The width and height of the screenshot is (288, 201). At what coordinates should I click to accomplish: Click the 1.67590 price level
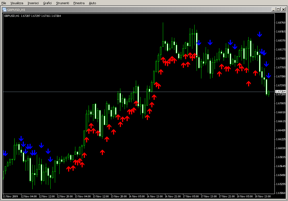[x=281, y=77]
